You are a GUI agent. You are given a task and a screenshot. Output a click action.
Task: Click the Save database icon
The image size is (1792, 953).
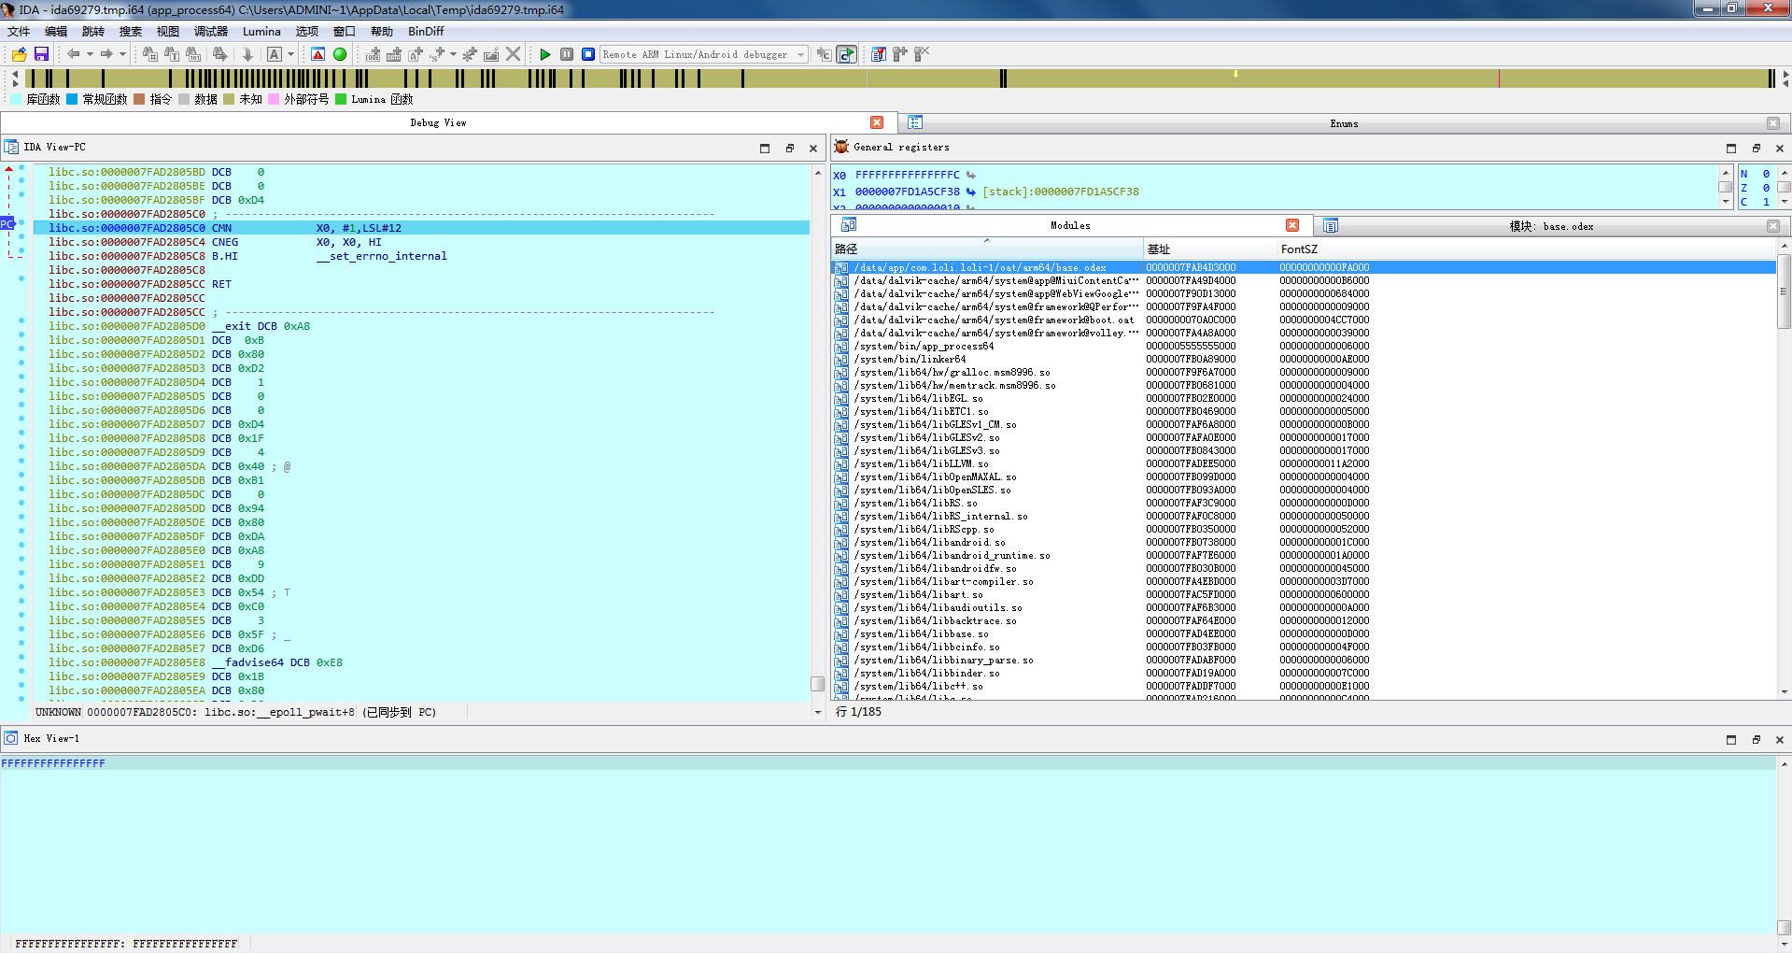41,54
